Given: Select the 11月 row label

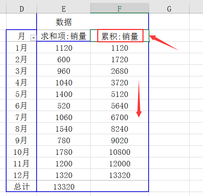Looking at the screenshot, I should 21,163.
